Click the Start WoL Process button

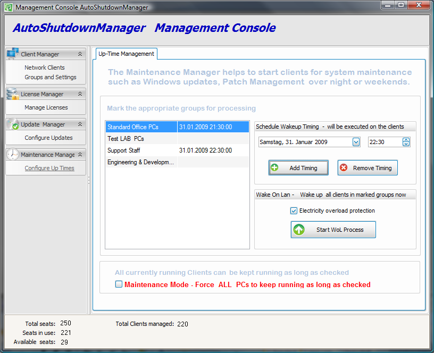pos(333,230)
